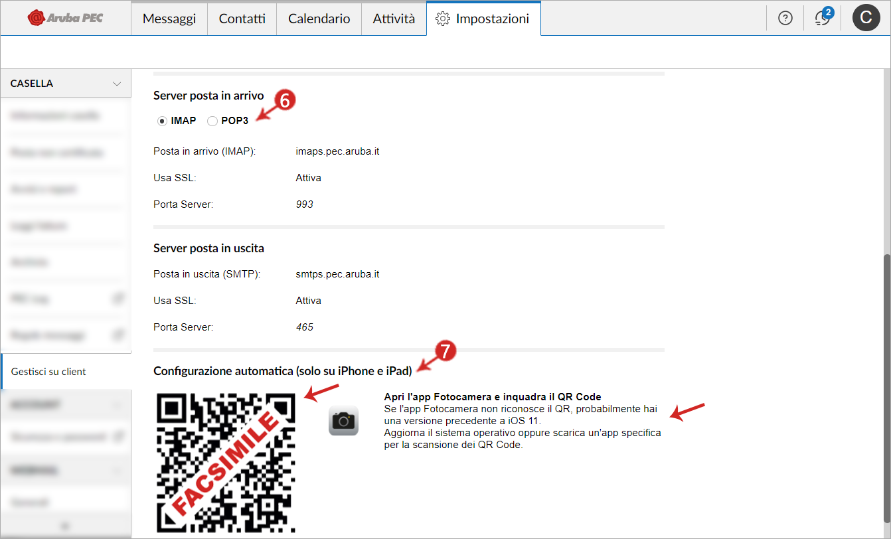
Task: Choose "Gestisci su client" in the sidebar
Action: (x=66, y=372)
